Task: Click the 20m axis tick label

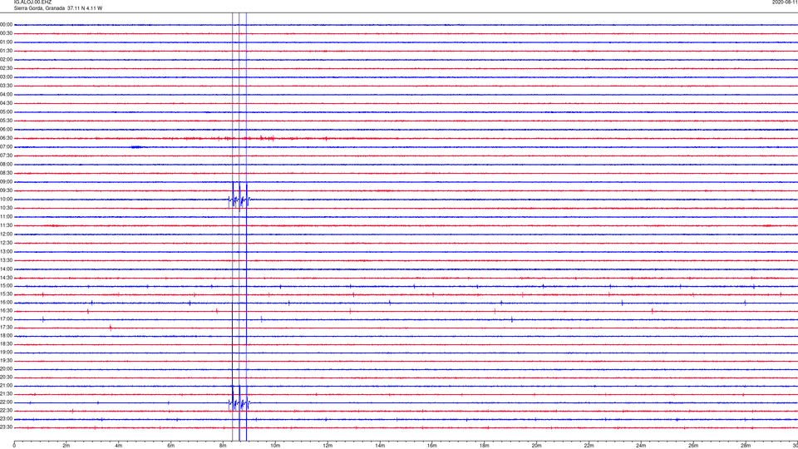Action: pos(536,446)
